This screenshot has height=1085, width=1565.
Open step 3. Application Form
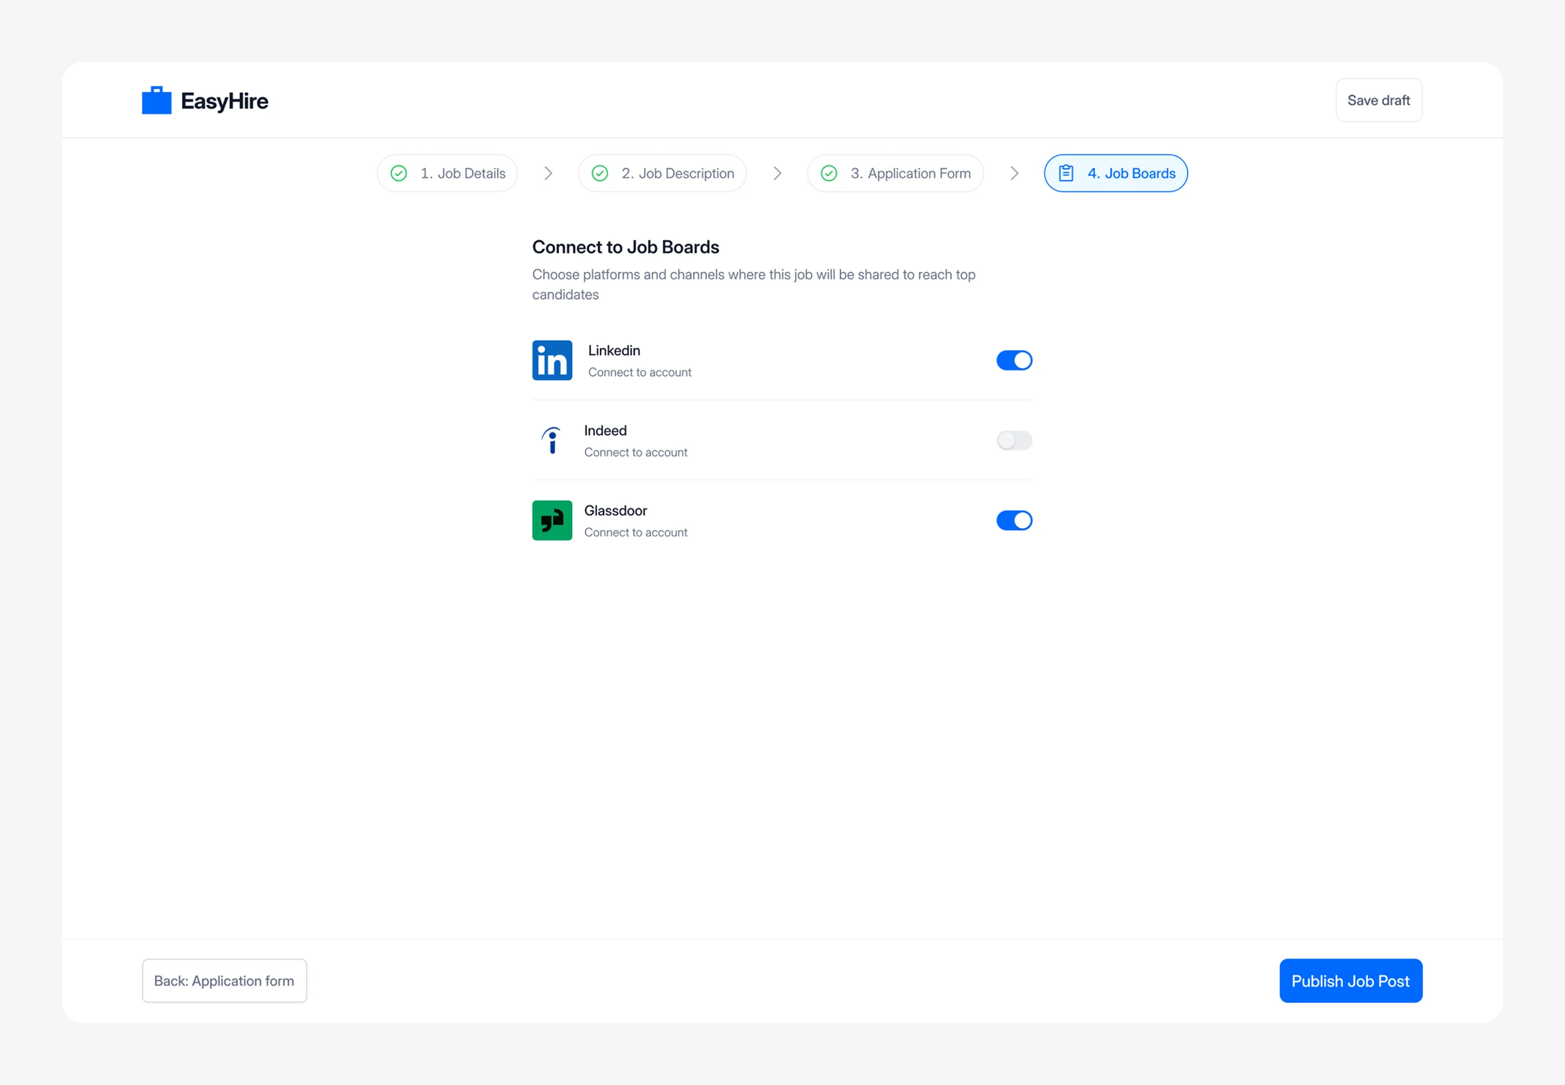[x=895, y=173]
